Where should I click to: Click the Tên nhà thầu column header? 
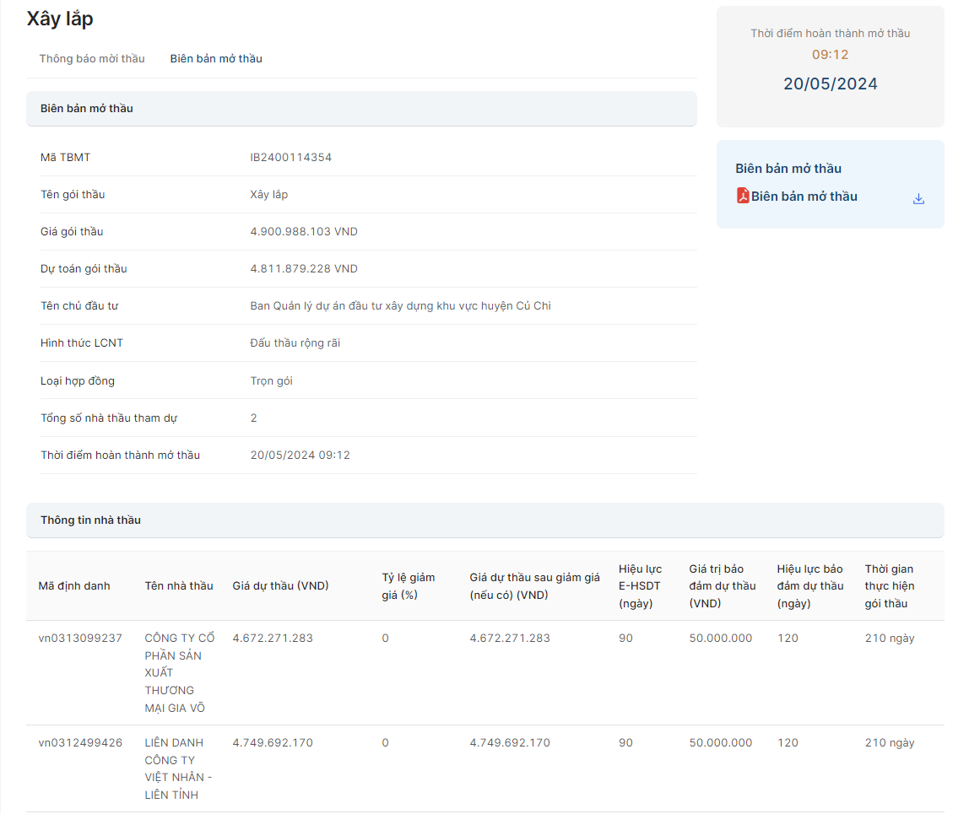[179, 586]
